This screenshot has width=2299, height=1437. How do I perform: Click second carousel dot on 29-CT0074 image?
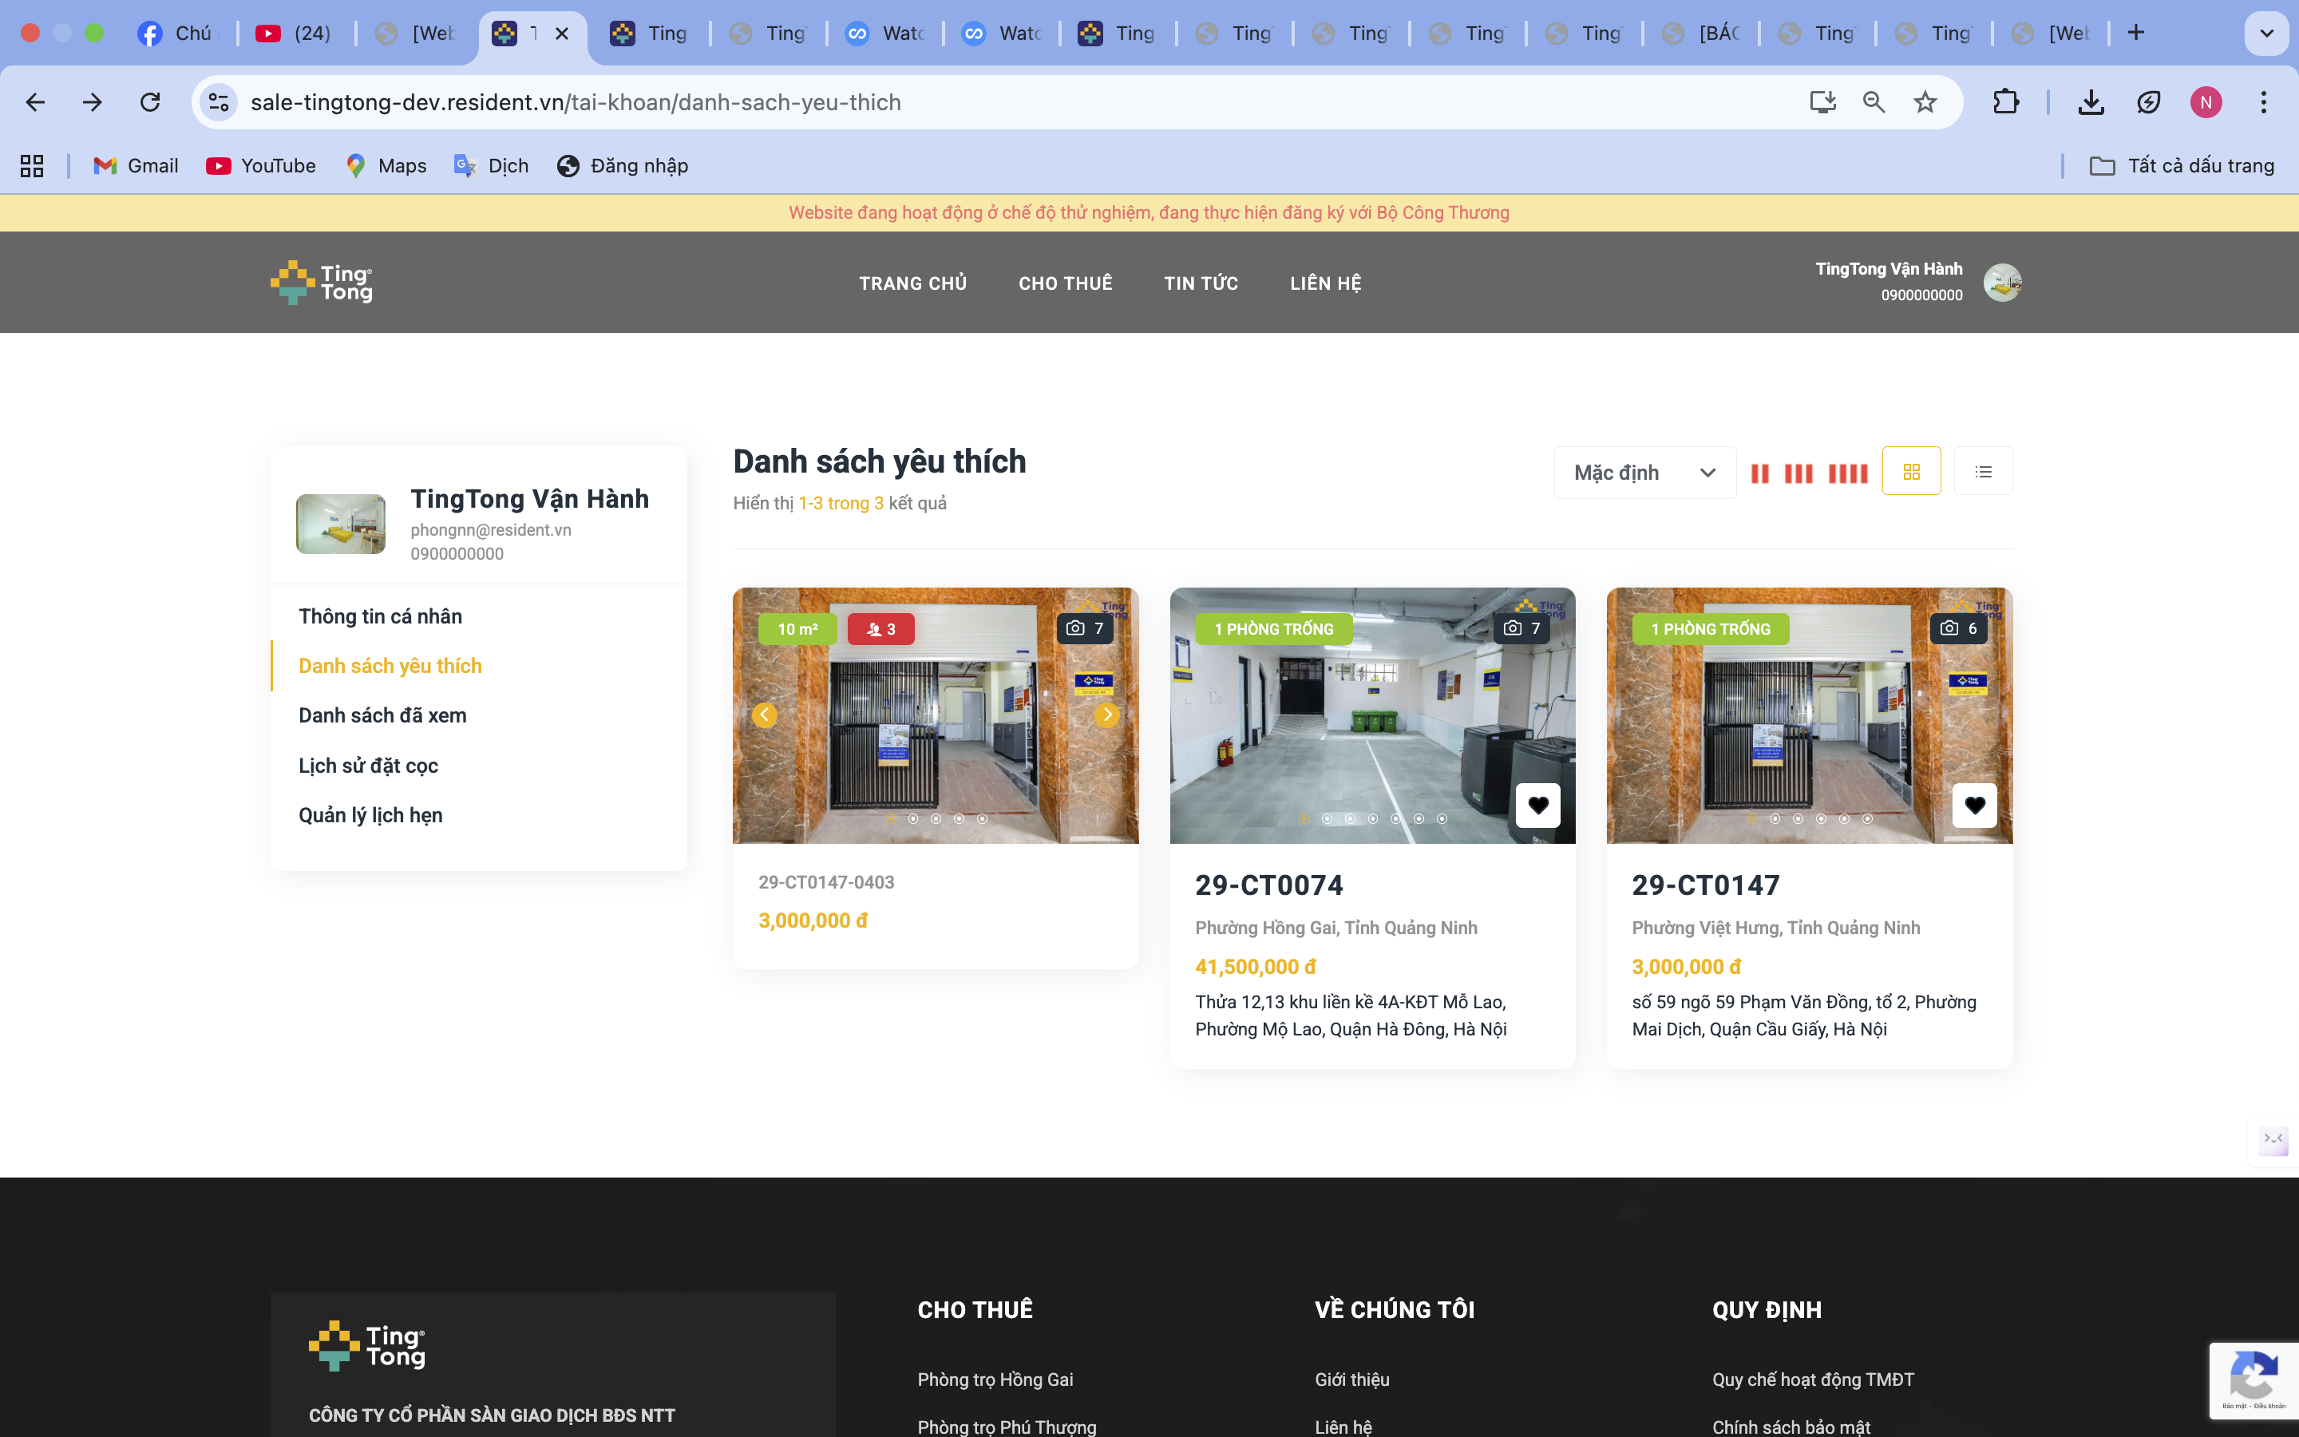pos(1328,818)
